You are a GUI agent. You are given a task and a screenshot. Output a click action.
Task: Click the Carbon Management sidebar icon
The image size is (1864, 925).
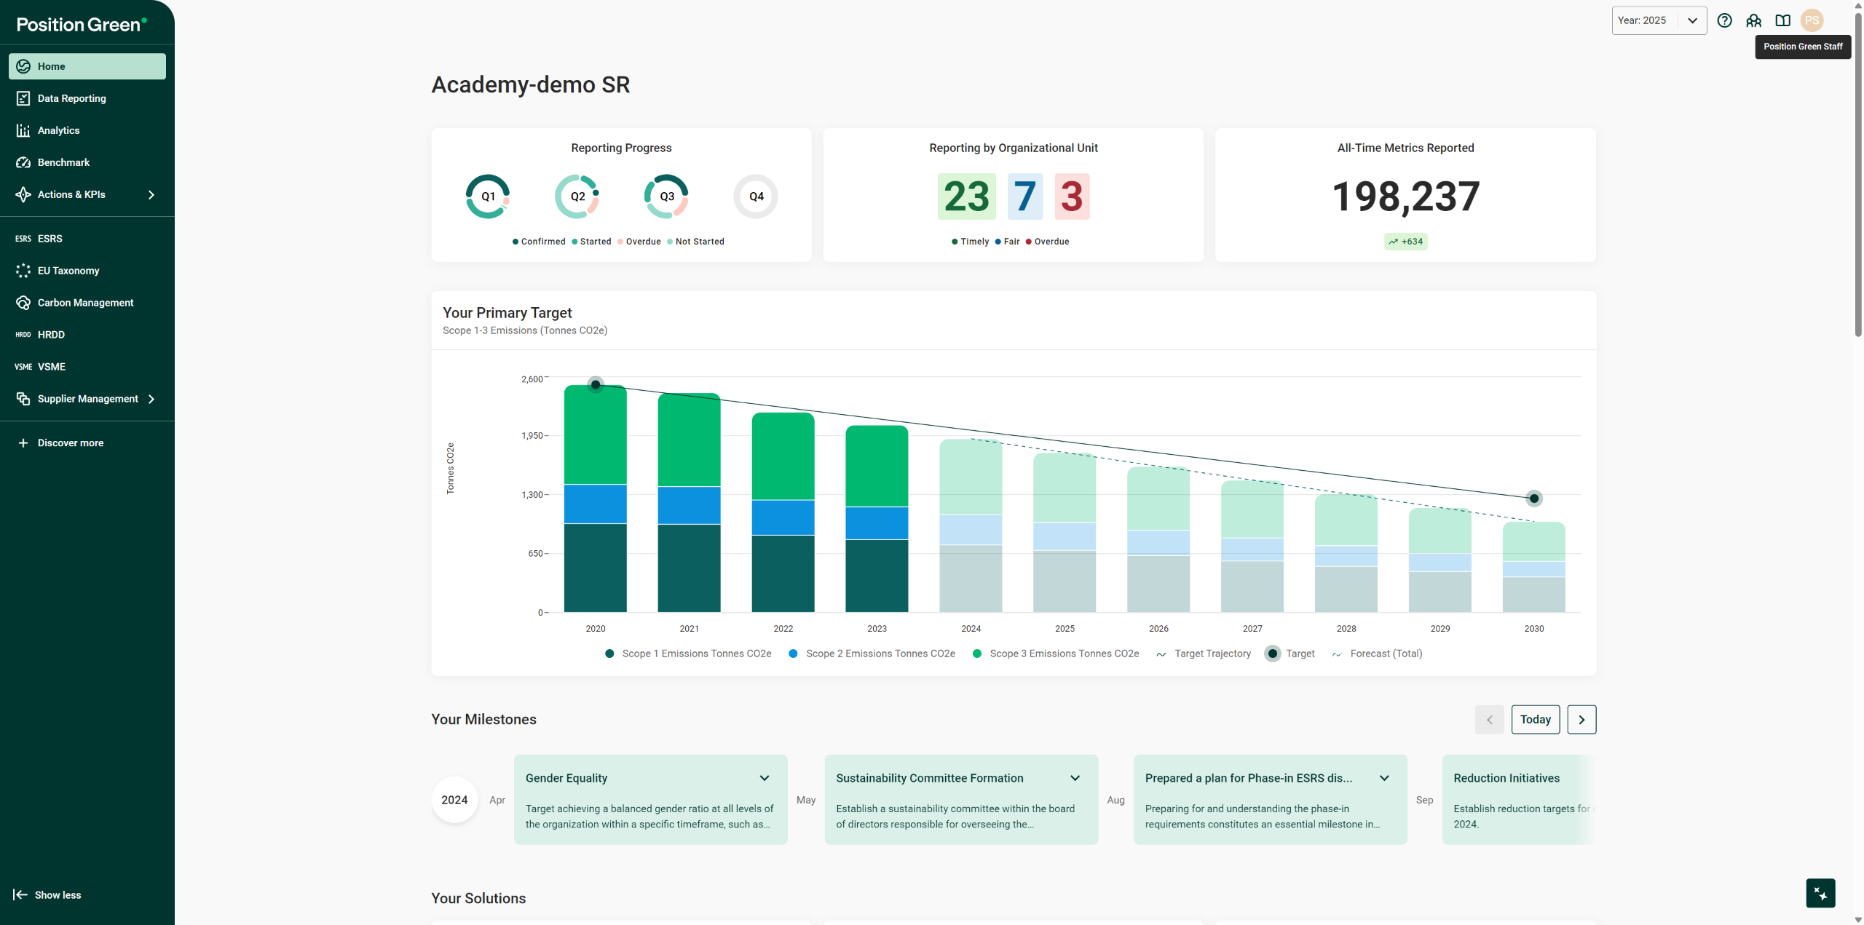23,303
